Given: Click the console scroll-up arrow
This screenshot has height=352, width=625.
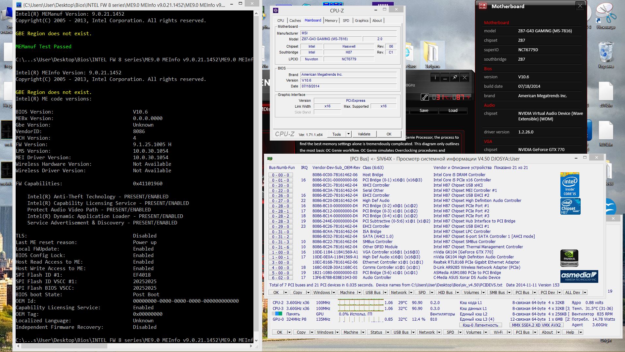Looking at the screenshot, I should point(256,13).
